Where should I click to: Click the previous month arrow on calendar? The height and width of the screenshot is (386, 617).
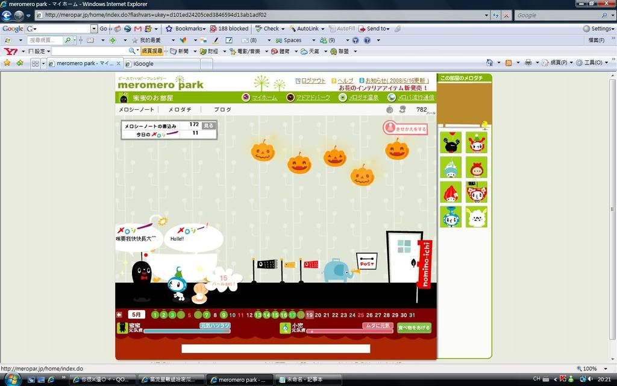(x=119, y=315)
